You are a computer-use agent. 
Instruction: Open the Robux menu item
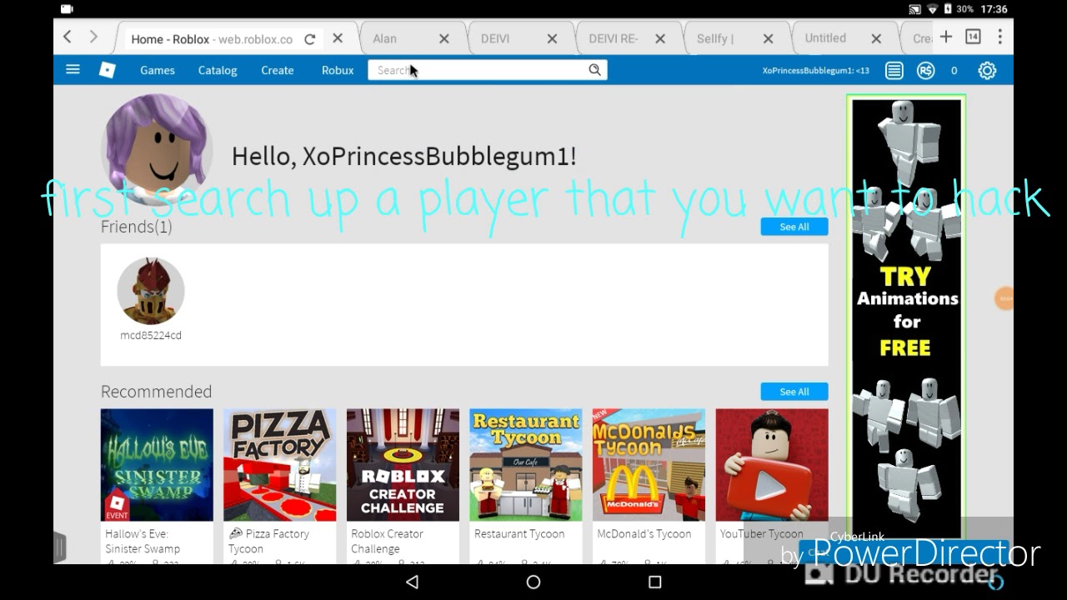338,71
